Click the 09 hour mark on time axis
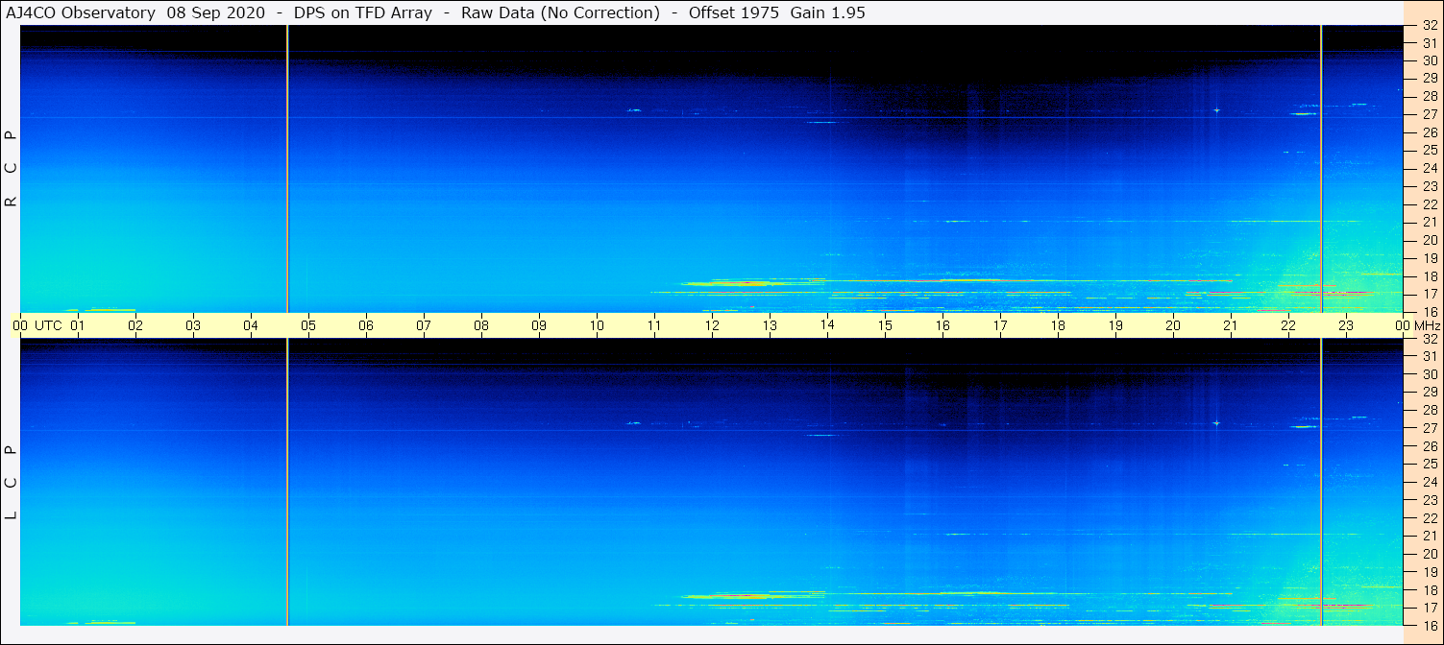 539,325
